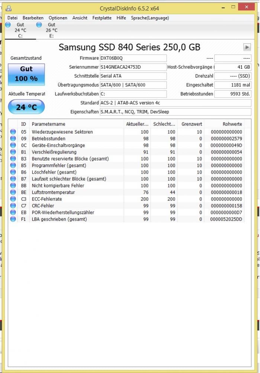260x373 pixels.
Task: Click the Laufwerksbuchstaben field C:
Action: pos(133,94)
